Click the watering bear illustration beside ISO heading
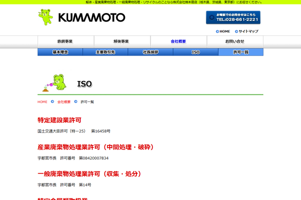This screenshot has height=200, width=301. point(54,82)
